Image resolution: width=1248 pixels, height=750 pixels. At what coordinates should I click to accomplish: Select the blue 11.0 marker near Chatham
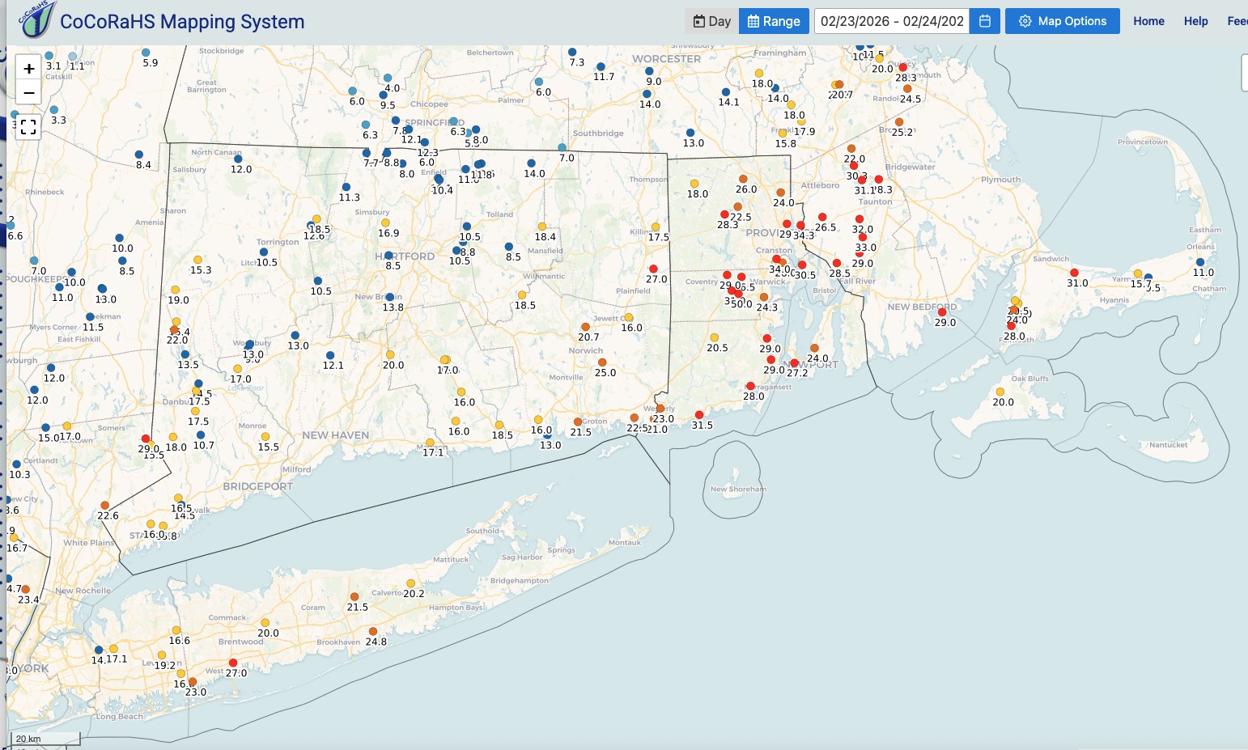[1199, 262]
